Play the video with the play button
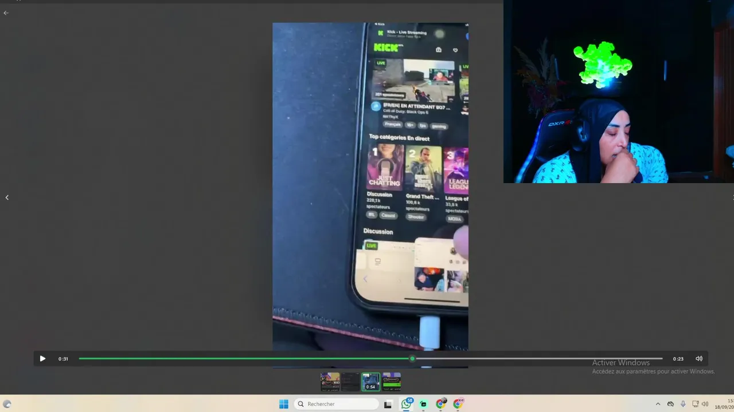734x412 pixels. [x=42, y=359]
